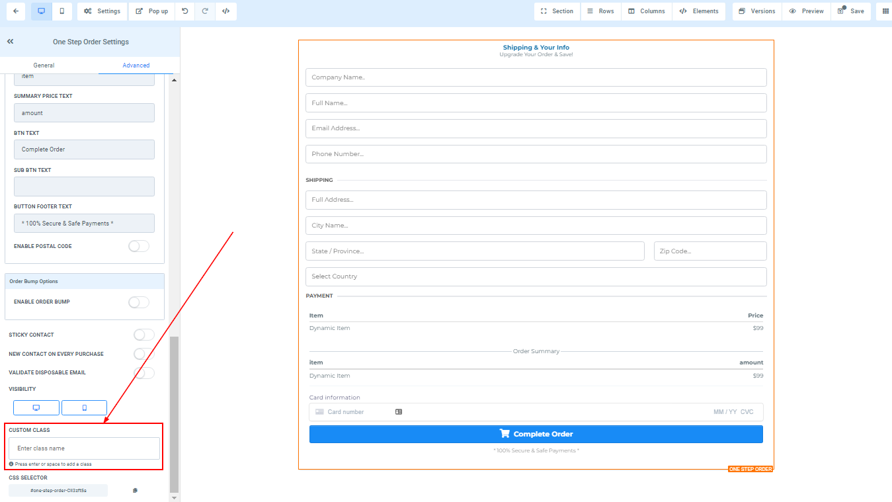Open the custom code icon
This screenshot has width=892, height=502.
[225, 11]
